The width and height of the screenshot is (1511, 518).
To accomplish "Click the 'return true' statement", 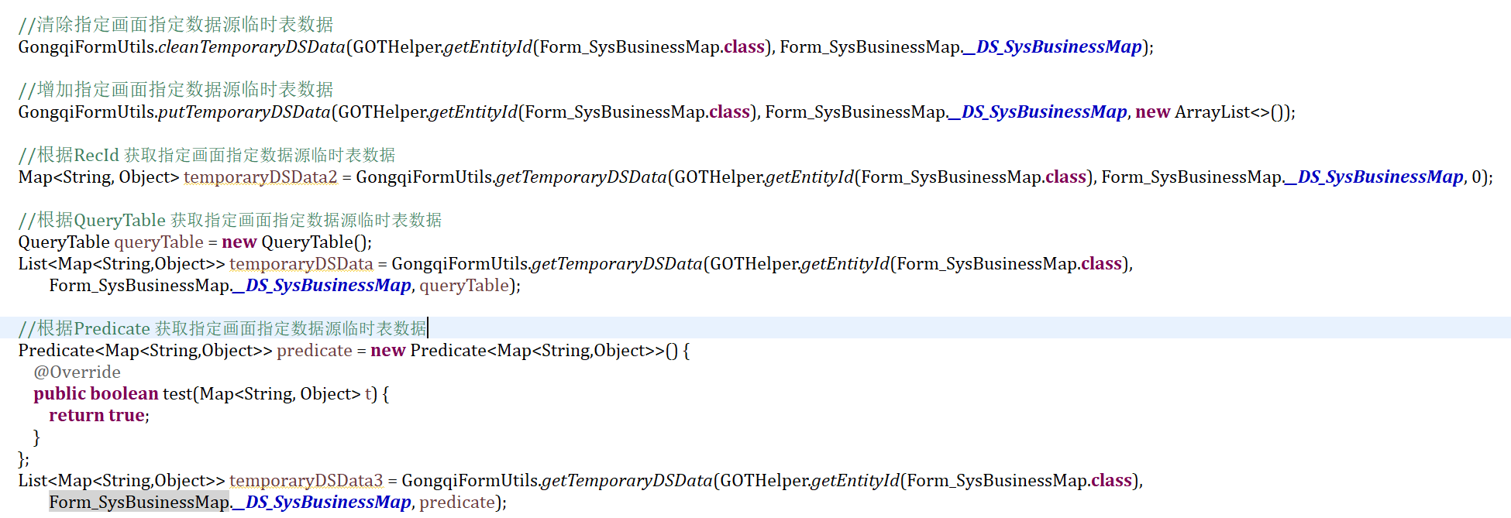I will tap(98, 416).
